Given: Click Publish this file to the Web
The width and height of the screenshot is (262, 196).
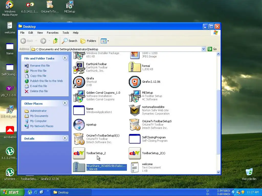Looking at the screenshot, I should tap(47, 81).
